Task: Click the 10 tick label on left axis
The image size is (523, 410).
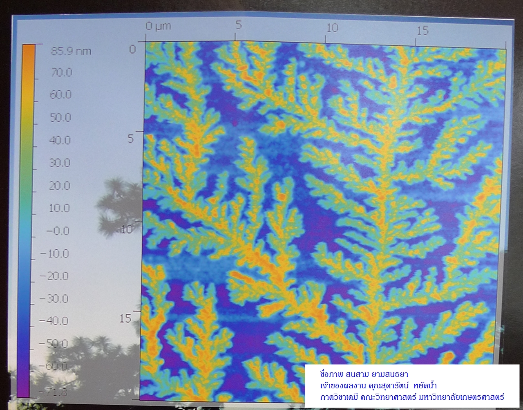Action: tap(127, 230)
